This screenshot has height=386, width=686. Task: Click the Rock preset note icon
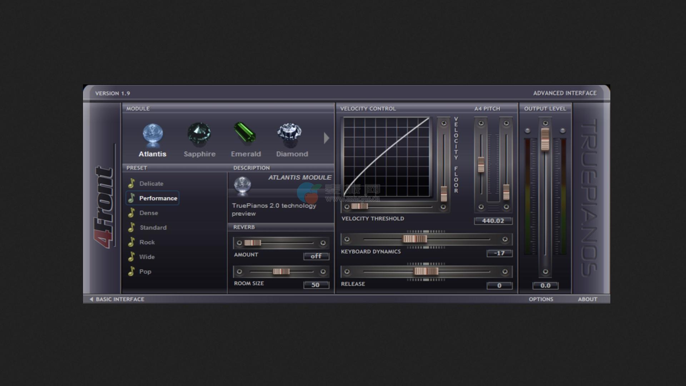point(131,242)
